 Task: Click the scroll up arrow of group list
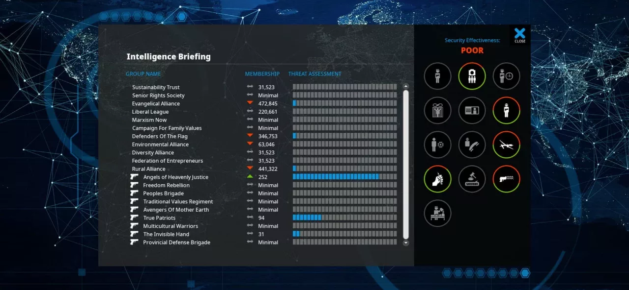click(x=406, y=86)
